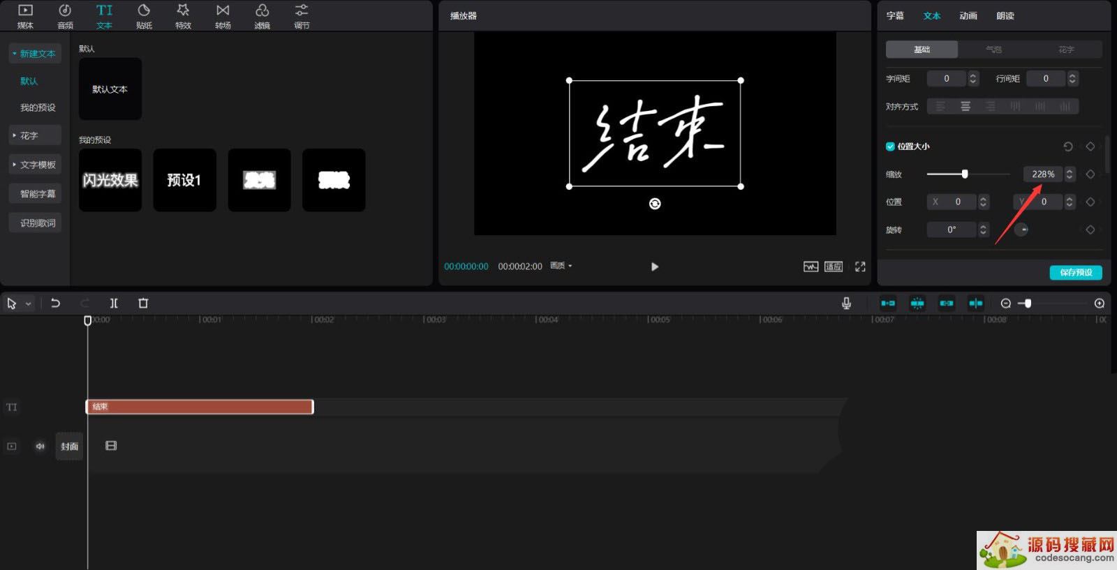
Task: Open the selection tool dropdown arrow
Action: 29,304
